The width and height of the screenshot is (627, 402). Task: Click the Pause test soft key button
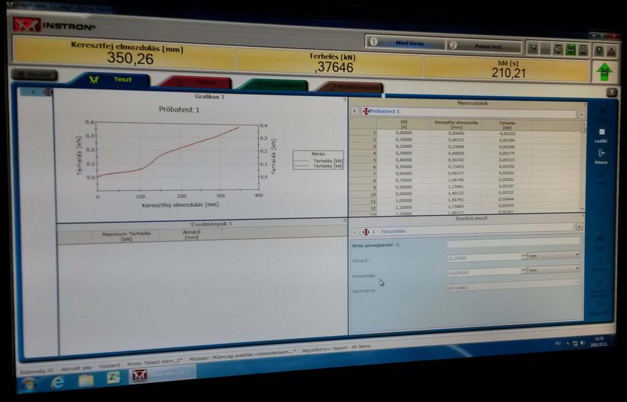coord(484,46)
